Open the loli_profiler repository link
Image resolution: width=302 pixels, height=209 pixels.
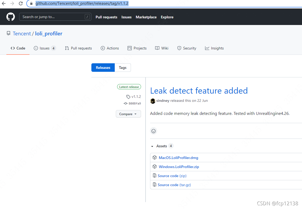(49, 34)
